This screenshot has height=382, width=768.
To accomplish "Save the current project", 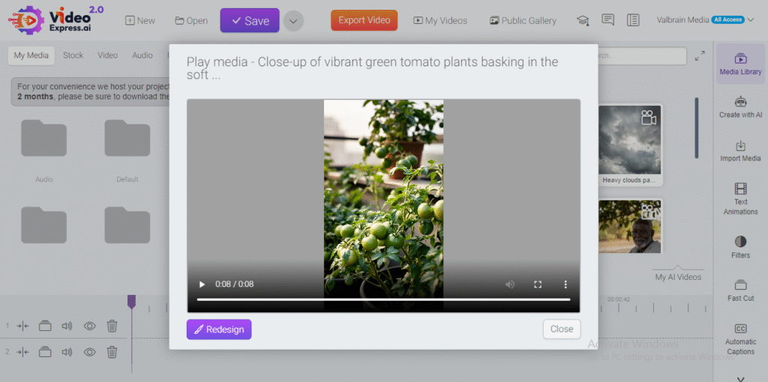I will 250,20.
